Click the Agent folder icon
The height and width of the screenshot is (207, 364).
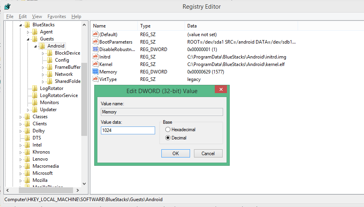35,31
